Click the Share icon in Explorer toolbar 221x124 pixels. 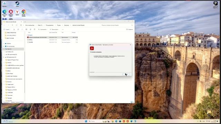click(x=30, y=29)
